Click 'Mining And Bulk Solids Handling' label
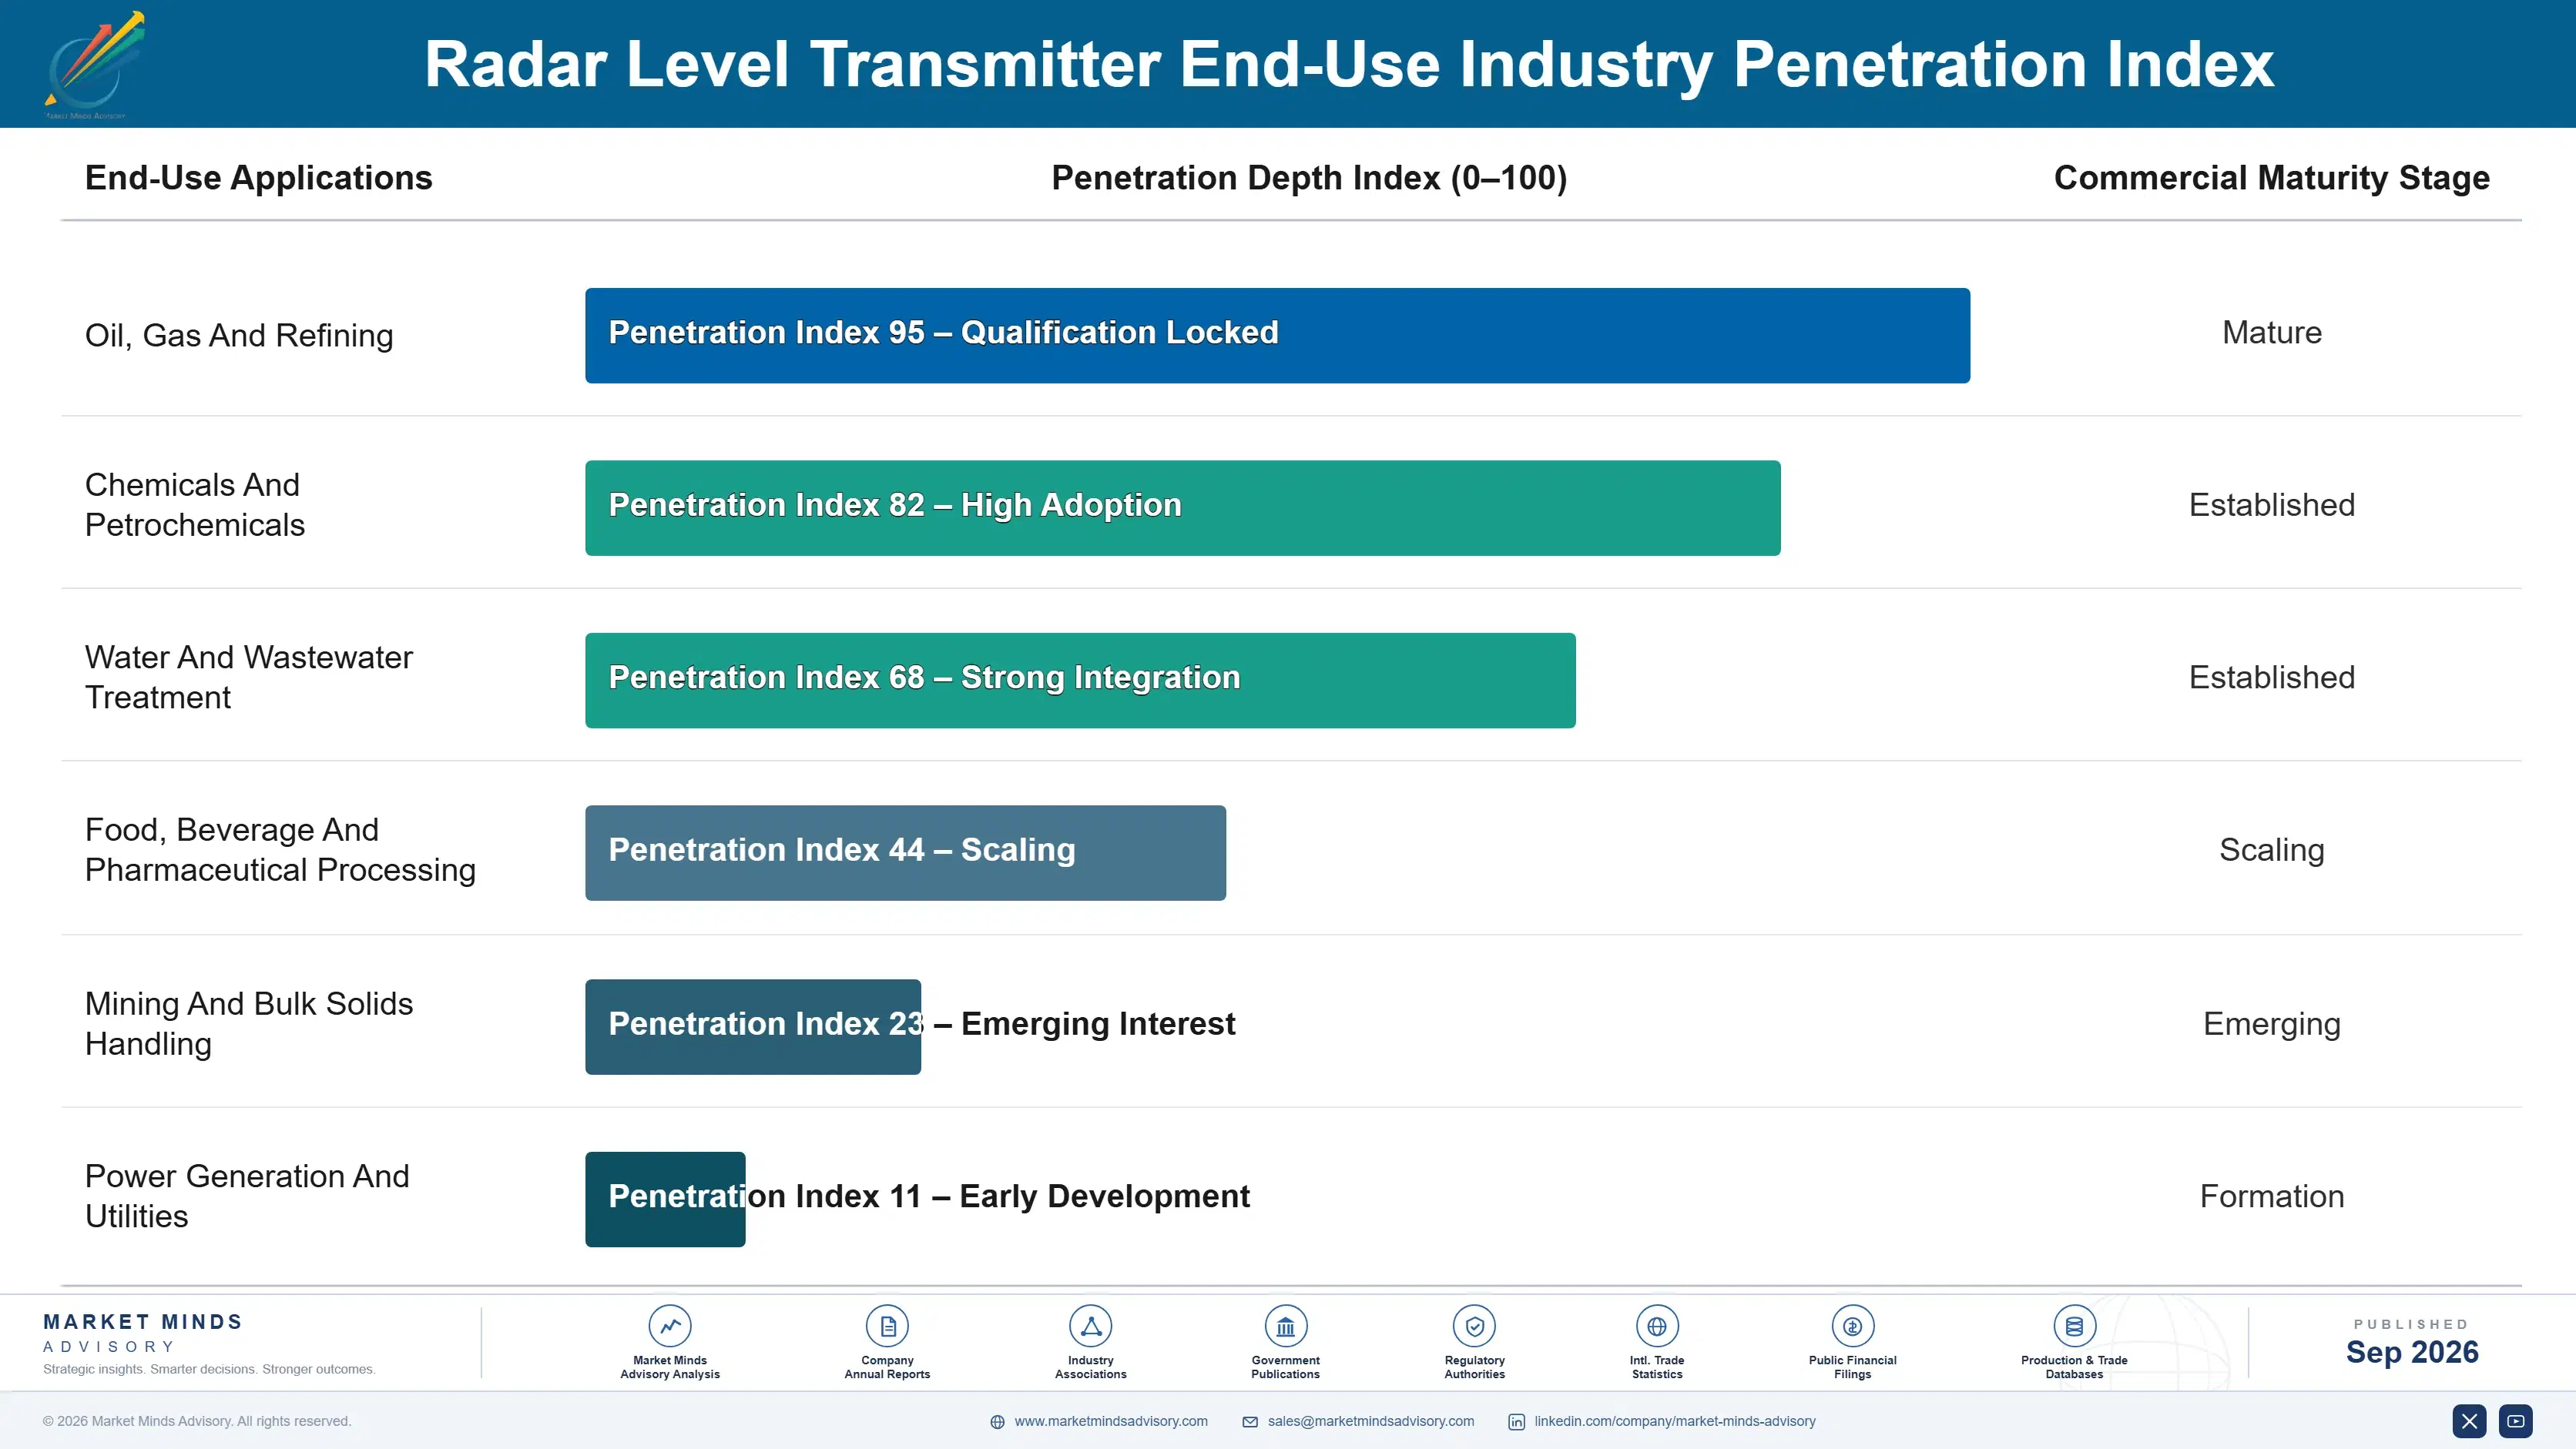Image resolution: width=2576 pixels, height=1449 pixels. click(x=249, y=1023)
